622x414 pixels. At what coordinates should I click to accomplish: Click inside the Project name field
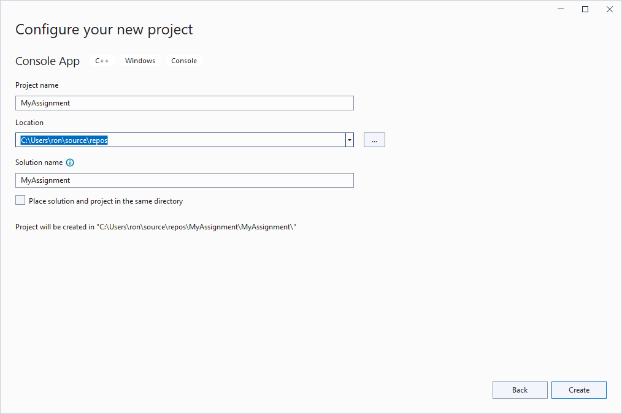pyautogui.click(x=184, y=102)
